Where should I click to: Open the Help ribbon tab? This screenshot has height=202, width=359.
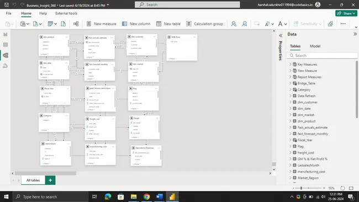pos(43,13)
